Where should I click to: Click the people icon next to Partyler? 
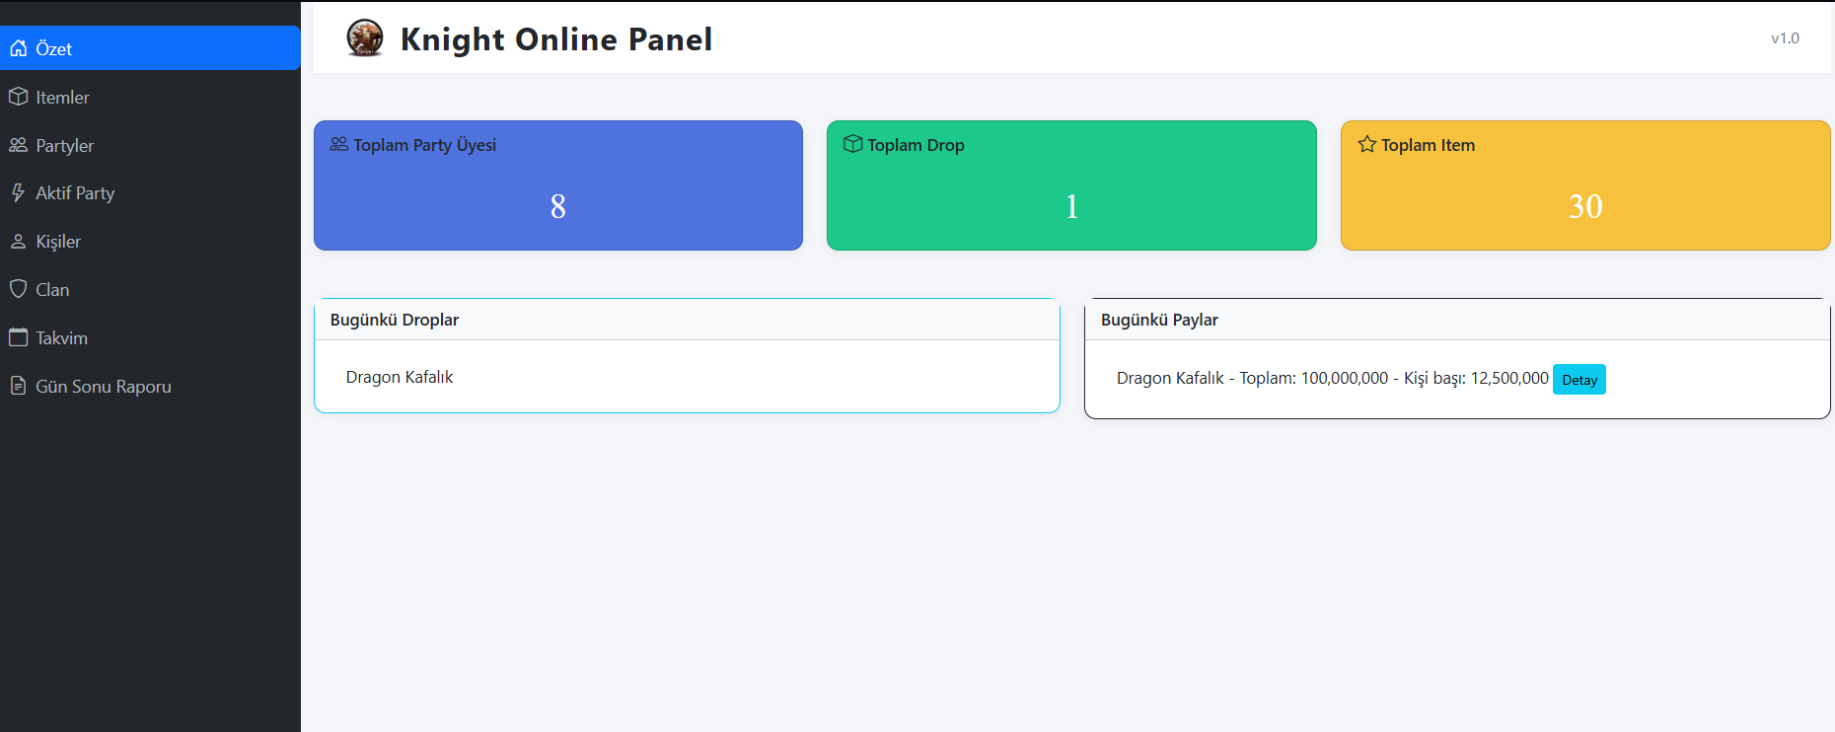(x=18, y=145)
